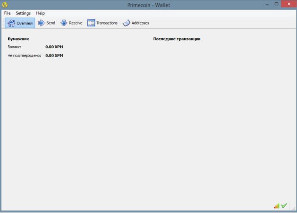The width and height of the screenshot is (297, 213).
Task: Open the Help menu
Action: click(40, 13)
